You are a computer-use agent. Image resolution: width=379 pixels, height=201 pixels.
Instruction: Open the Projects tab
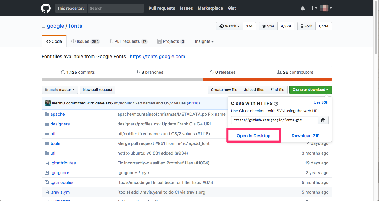pyautogui.click(x=171, y=41)
